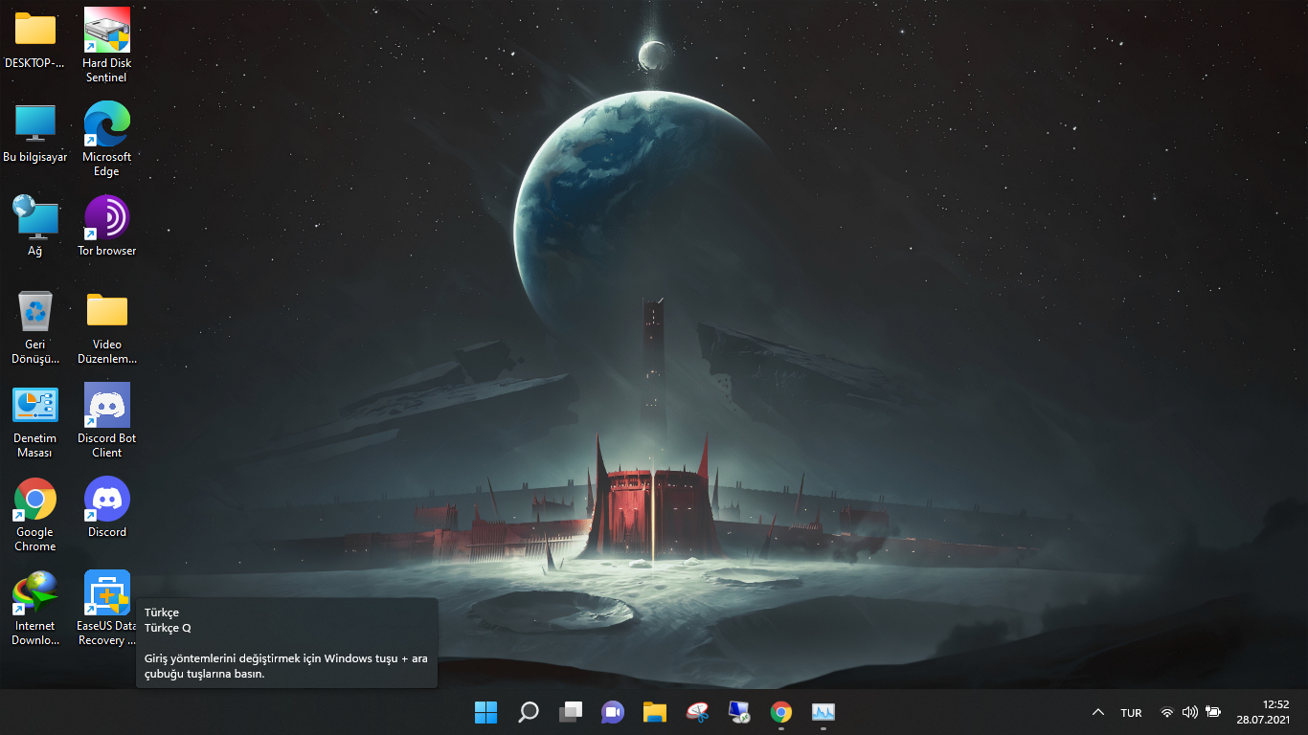Open taskbar Search
The image size is (1308, 735).
[529, 712]
